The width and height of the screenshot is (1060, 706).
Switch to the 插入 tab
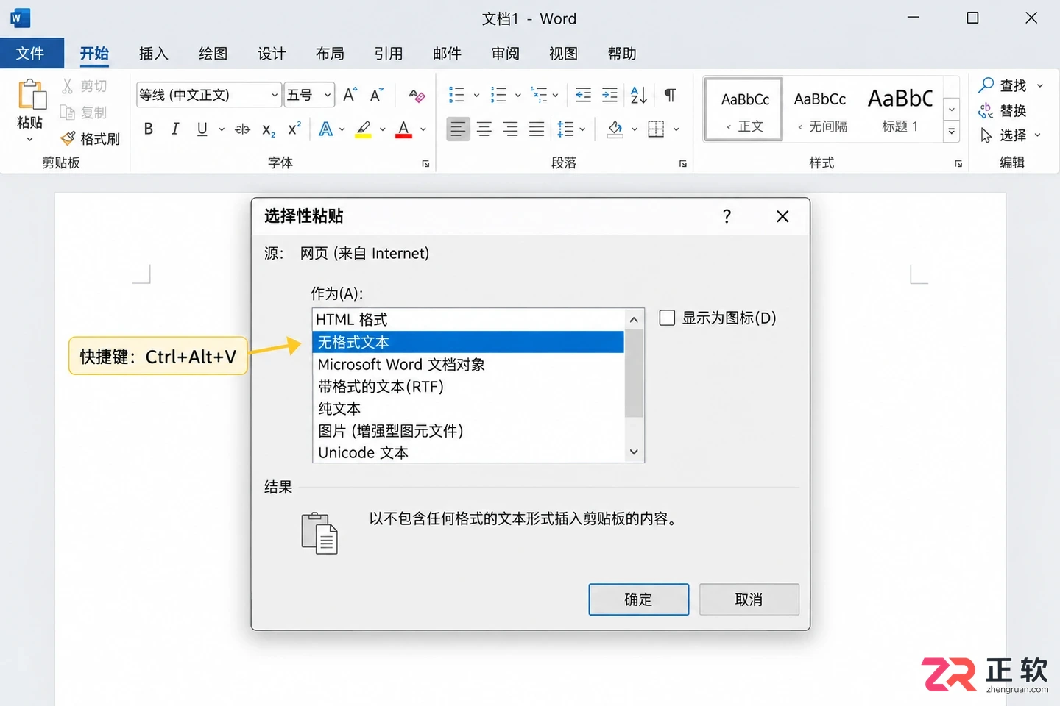pos(154,54)
